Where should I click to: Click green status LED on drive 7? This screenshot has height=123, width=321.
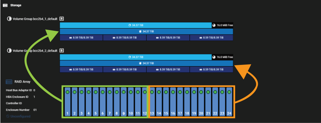click(x=110, y=92)
